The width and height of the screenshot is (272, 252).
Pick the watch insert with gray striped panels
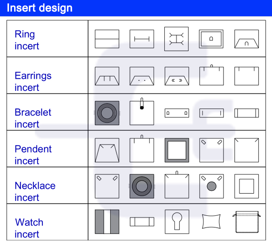tap(107, 222)
